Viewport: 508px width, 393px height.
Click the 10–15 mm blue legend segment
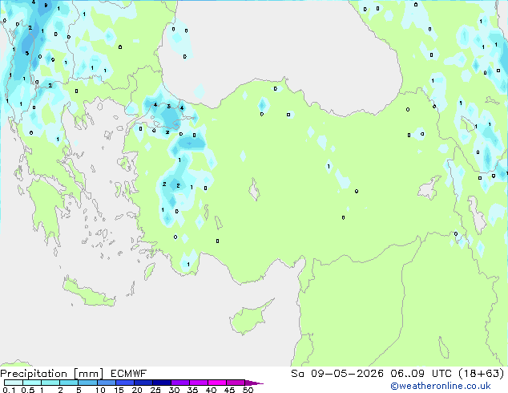[x=107, y=383]
